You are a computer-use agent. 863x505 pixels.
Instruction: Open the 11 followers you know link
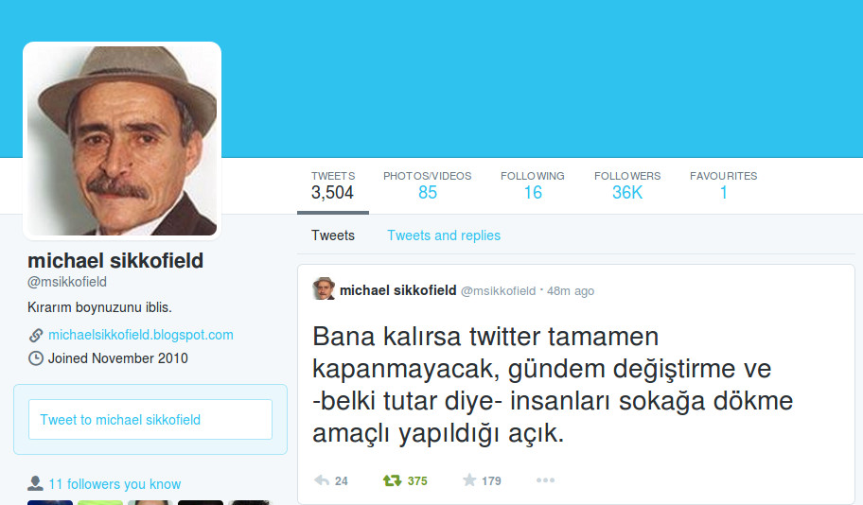(x=114, y=484)
